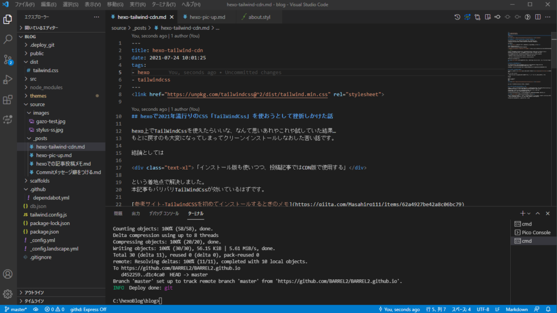Click master branch in status bar
Screen dimensions: 557x313
tap(16, 309)
